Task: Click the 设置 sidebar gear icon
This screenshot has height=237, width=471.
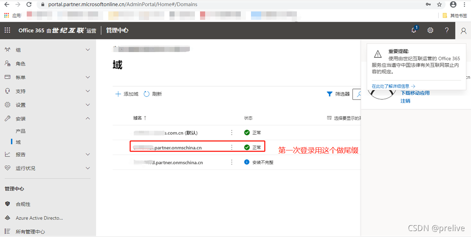Action: (8, 105)
